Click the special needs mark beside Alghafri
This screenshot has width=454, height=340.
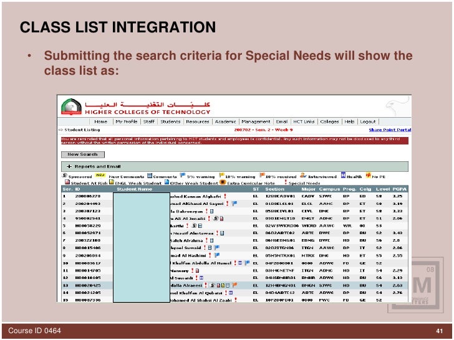225,196
